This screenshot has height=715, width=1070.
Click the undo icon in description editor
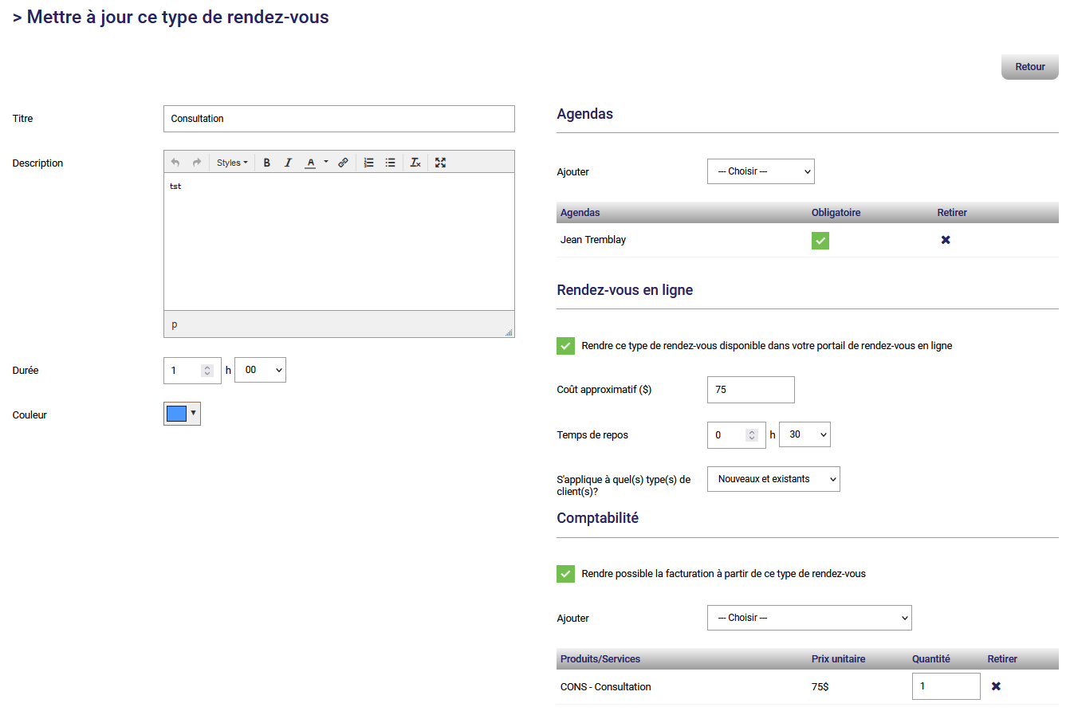pos(175,163)
